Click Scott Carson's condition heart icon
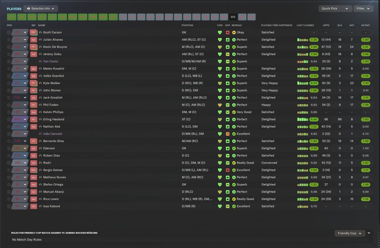The image size is (380, 248). 220,32
